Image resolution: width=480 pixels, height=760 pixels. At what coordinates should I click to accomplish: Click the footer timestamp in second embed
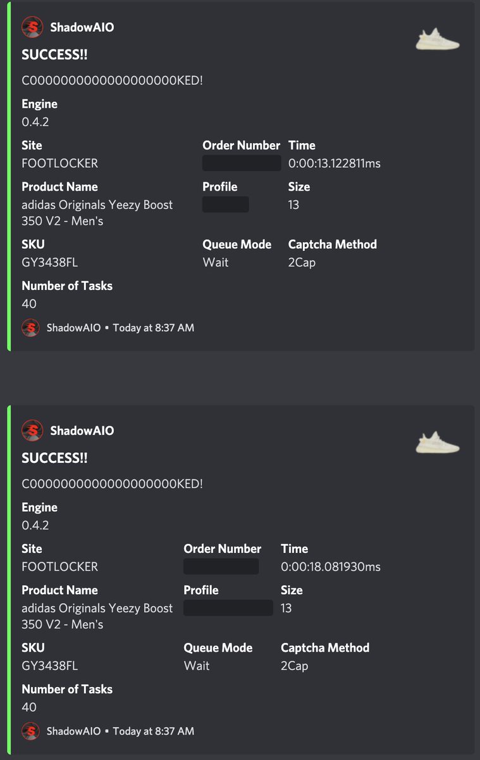click(154, 731)
